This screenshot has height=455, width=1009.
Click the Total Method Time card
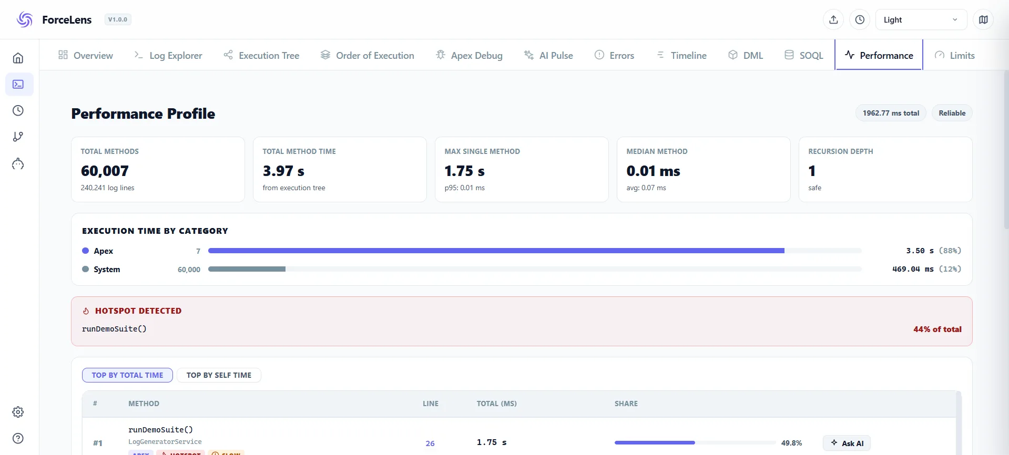[340, 169]
